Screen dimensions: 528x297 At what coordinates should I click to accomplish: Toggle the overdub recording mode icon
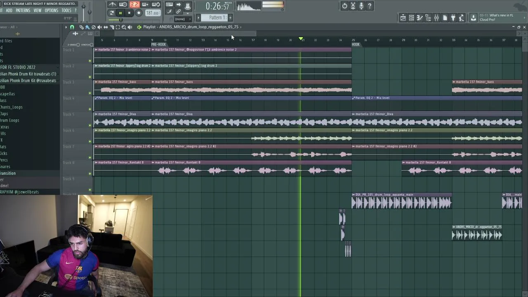coord(145,5)
